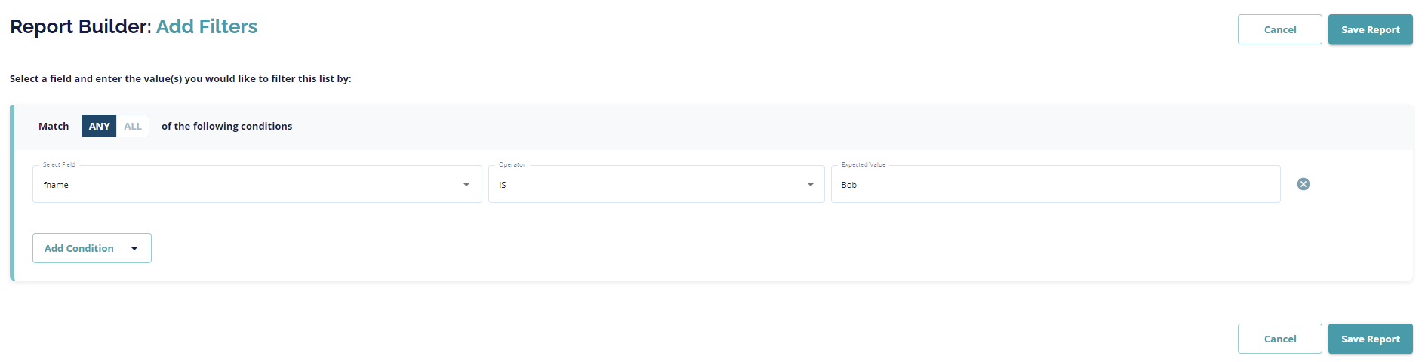Switch match mode to ANY
Screen dimensions: 1425x362
(x=99, y=126)
